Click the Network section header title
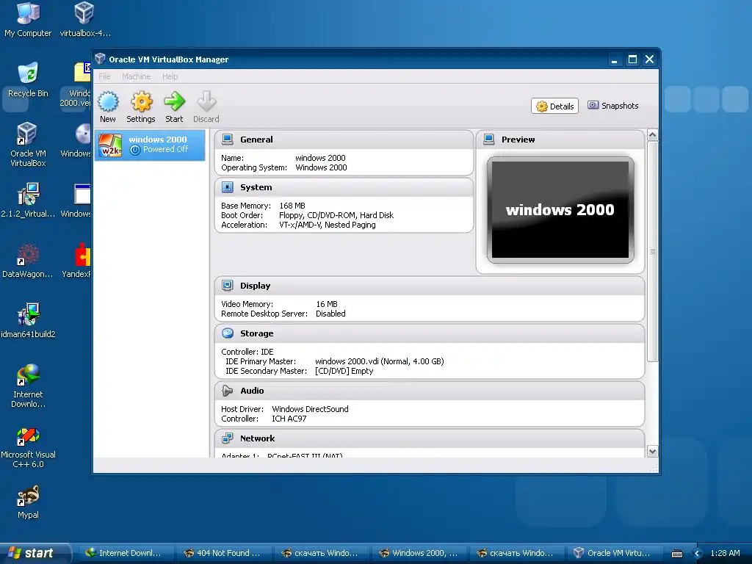This screenshot has width=752, height=564. click(x=258, y=438)
